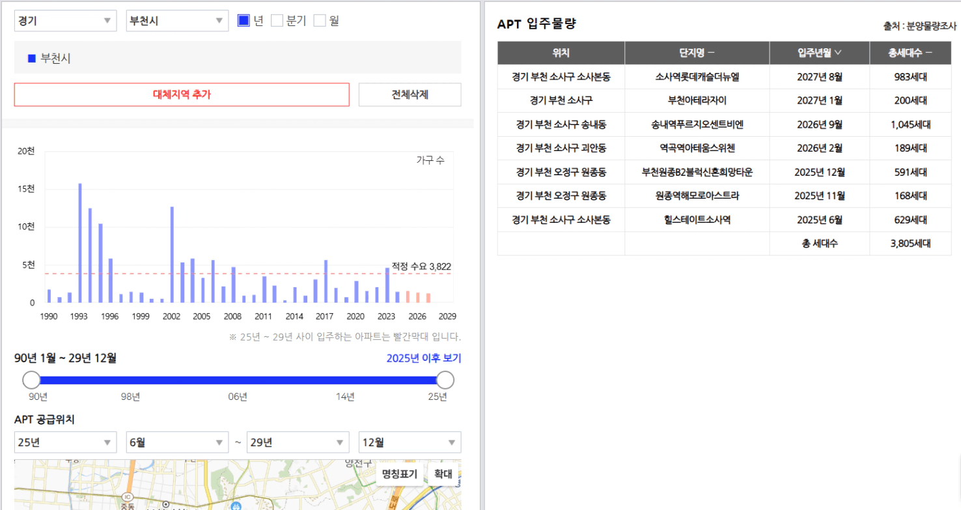Click the 2025년 6월 move-in date cell
Image resolution: width=961 pixels, height=510 pixels.
pyautogui.click(x=820, y=220)
